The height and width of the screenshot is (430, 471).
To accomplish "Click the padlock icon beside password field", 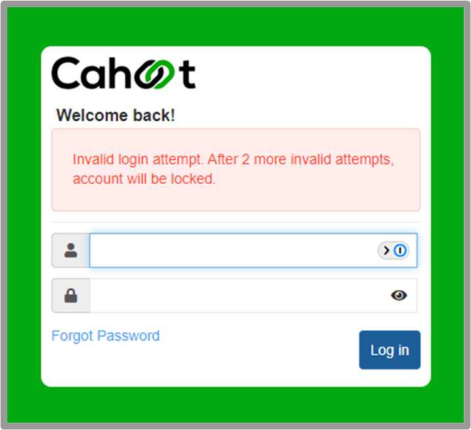I will coord(70,295).
